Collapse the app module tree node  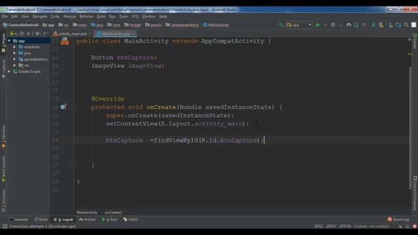9,40
